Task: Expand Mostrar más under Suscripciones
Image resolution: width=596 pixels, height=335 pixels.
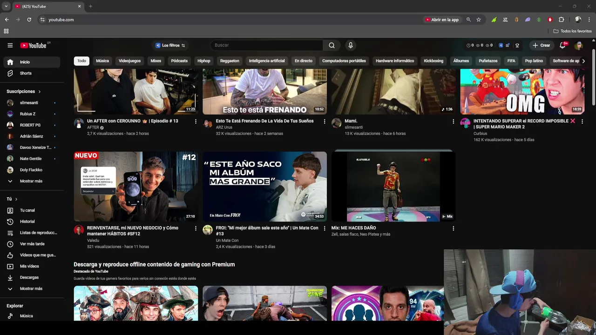Action: pos(31,181)
